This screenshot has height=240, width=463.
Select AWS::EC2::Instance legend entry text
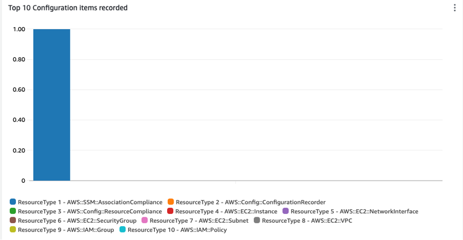[x=226, y=211]
